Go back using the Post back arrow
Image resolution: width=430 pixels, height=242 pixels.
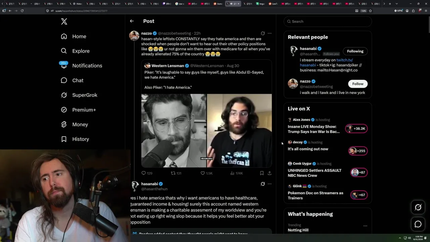pyautogui.click(x=132, y=21)
